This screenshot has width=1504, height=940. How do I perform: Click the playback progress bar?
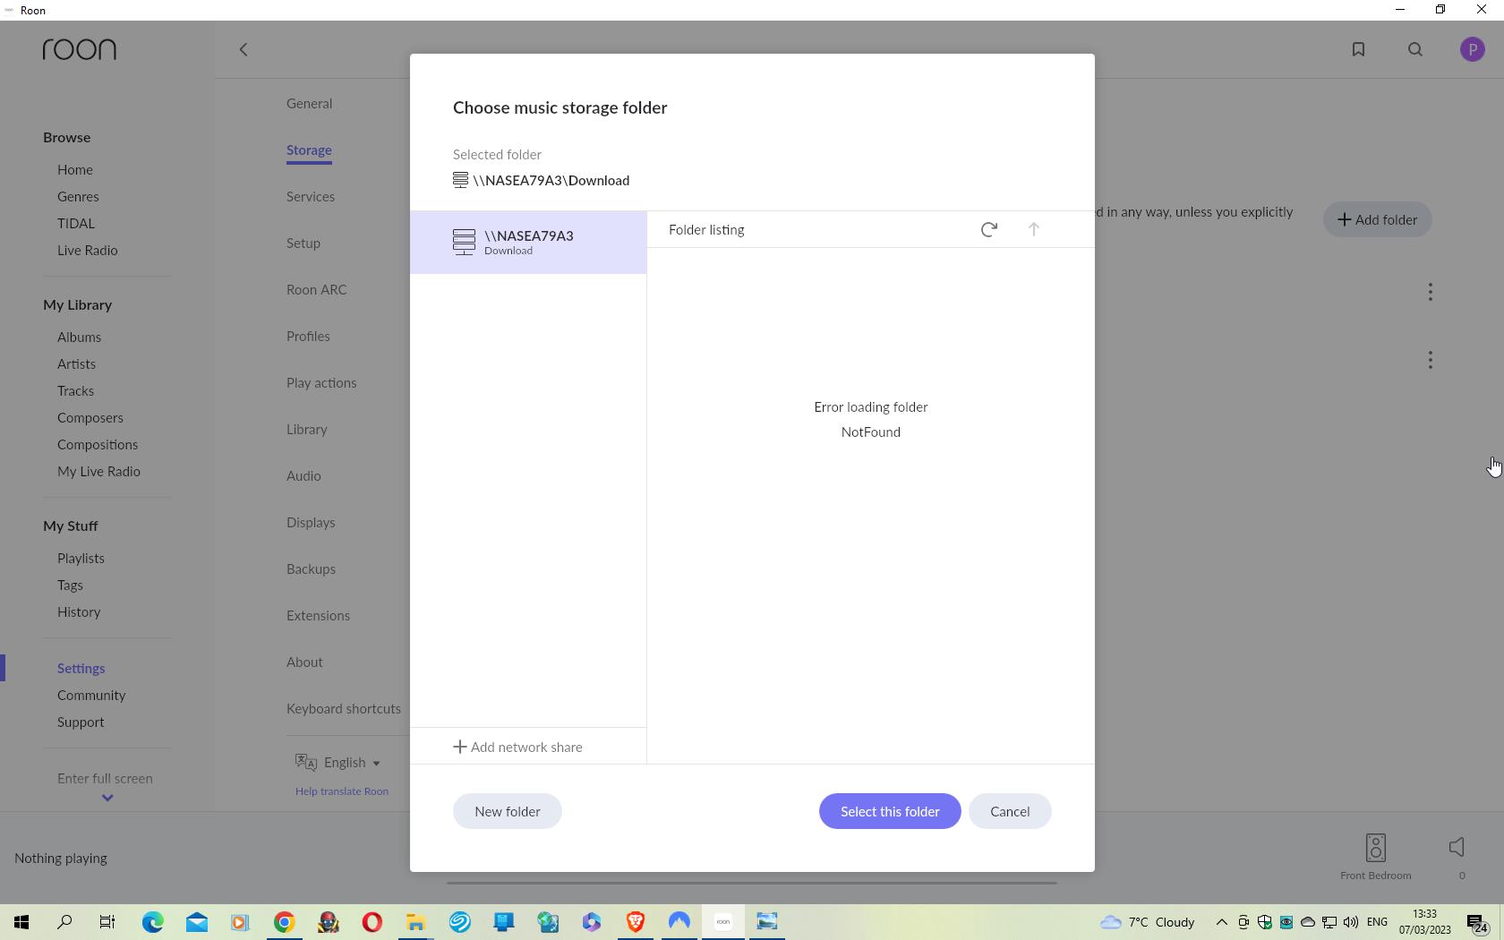(x=752, y=883)
